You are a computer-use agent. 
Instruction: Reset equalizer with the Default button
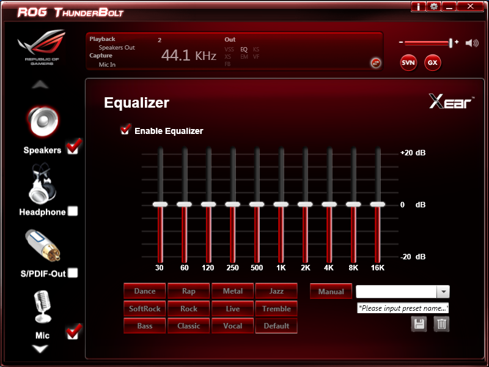[276, 326]
